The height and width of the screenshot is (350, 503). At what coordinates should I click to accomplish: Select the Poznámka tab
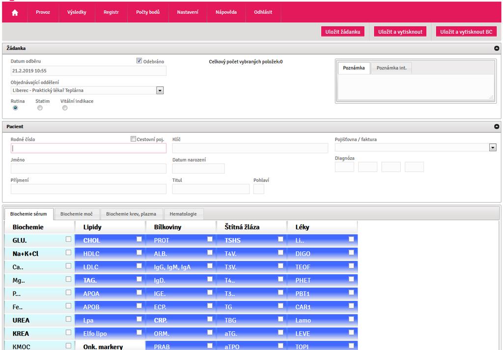click(354, 68)
